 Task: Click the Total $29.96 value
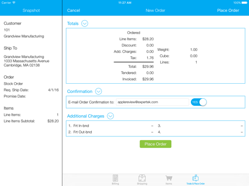click(x=148, y=67)
